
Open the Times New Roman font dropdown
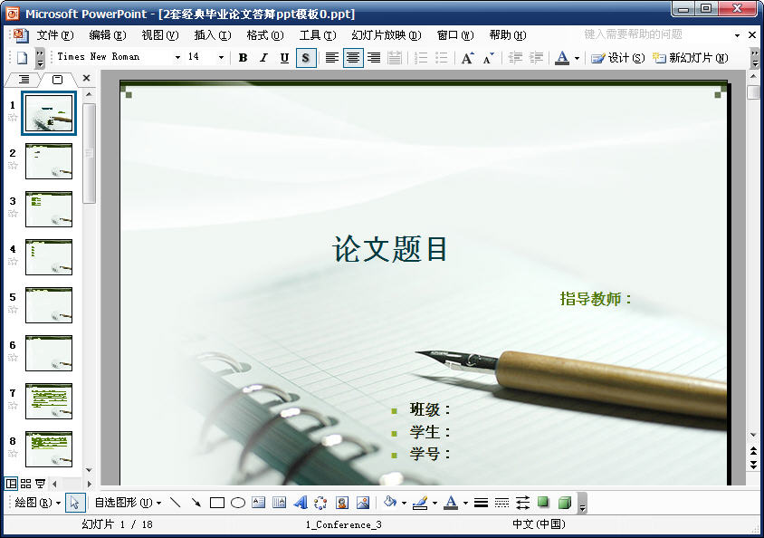coord(177,57)
